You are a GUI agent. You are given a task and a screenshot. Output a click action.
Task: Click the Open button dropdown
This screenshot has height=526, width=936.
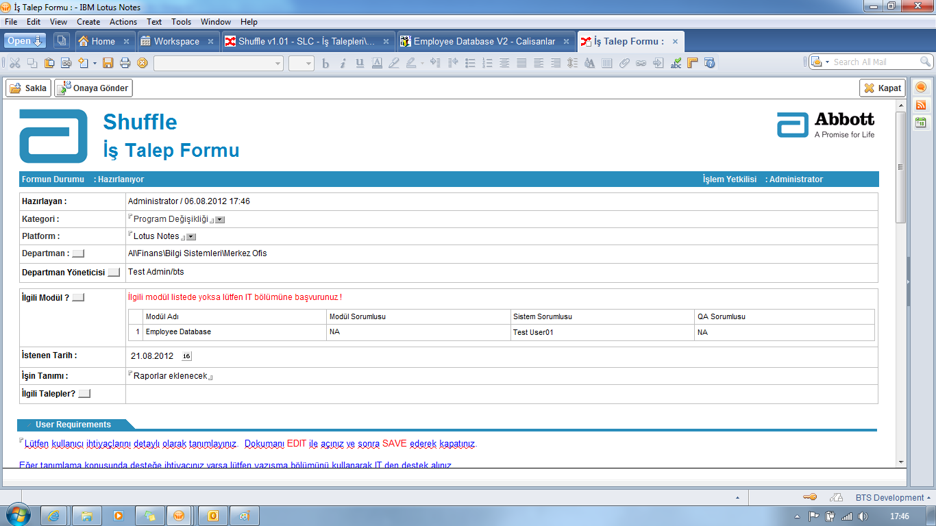coord(25,41)
